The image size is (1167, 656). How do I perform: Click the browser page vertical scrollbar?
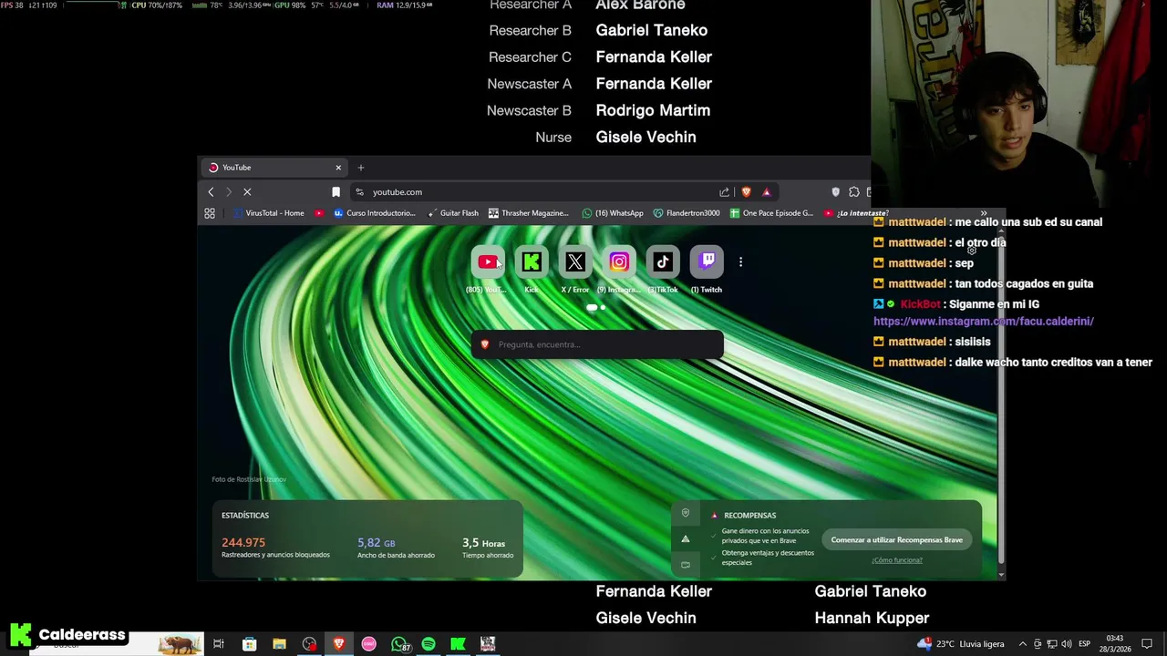coord(1001,401)
